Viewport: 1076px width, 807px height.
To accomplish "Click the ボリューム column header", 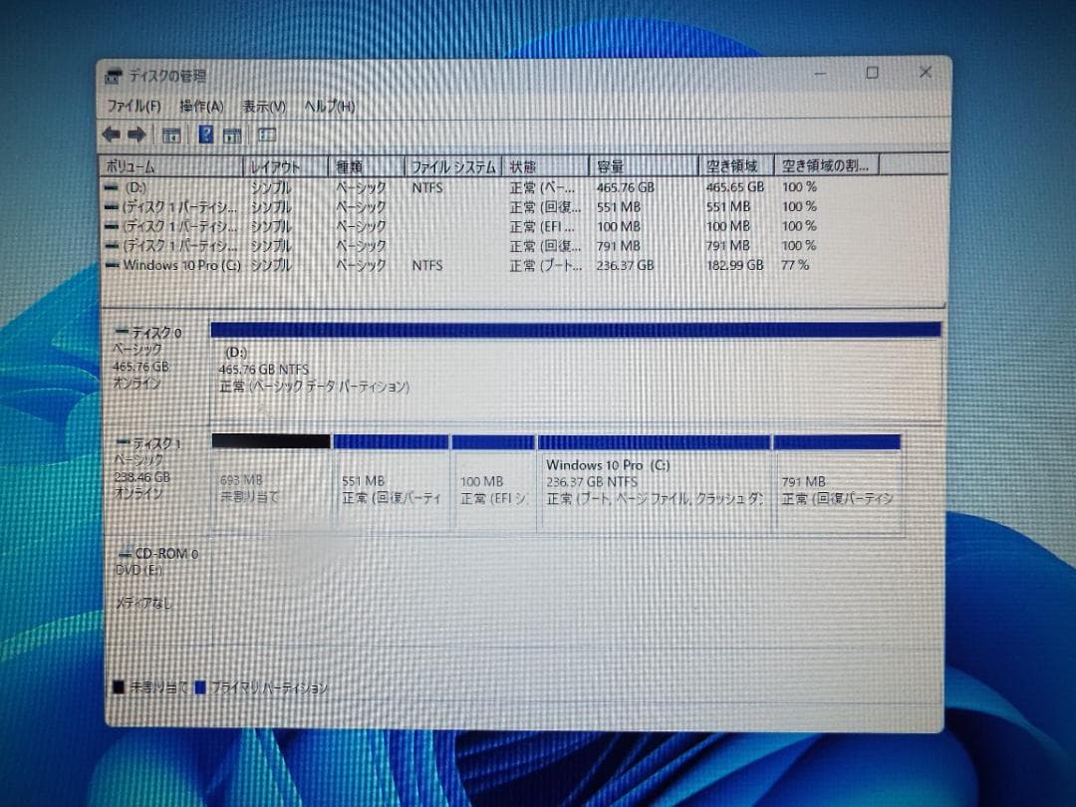I will 139,166.
